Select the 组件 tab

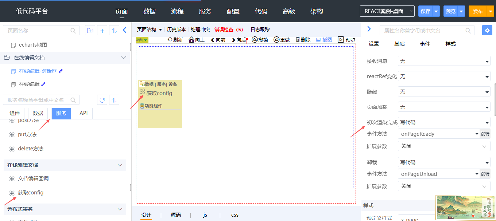pyautogui.click(x=15, y=114)
